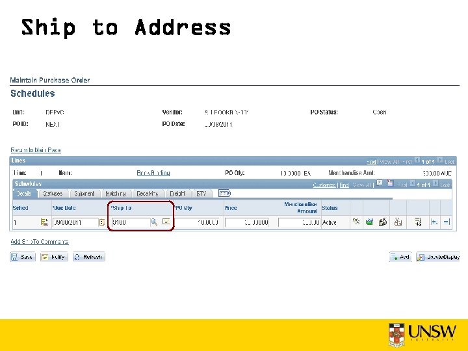Screen dimensions: 468x351
Task: Open the Shipment tab
Action: click(x=84, y=194)
